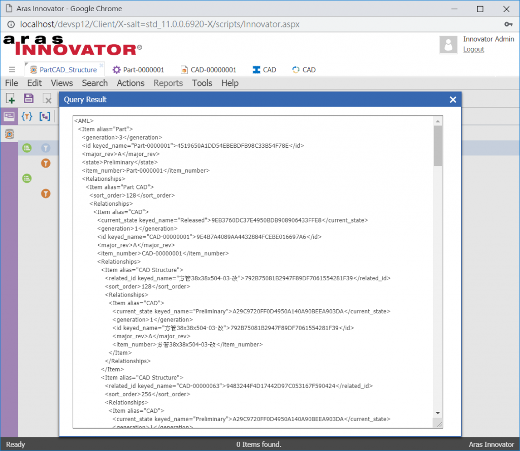
Task: Click the generation 3 line
Action: [122, 137]
